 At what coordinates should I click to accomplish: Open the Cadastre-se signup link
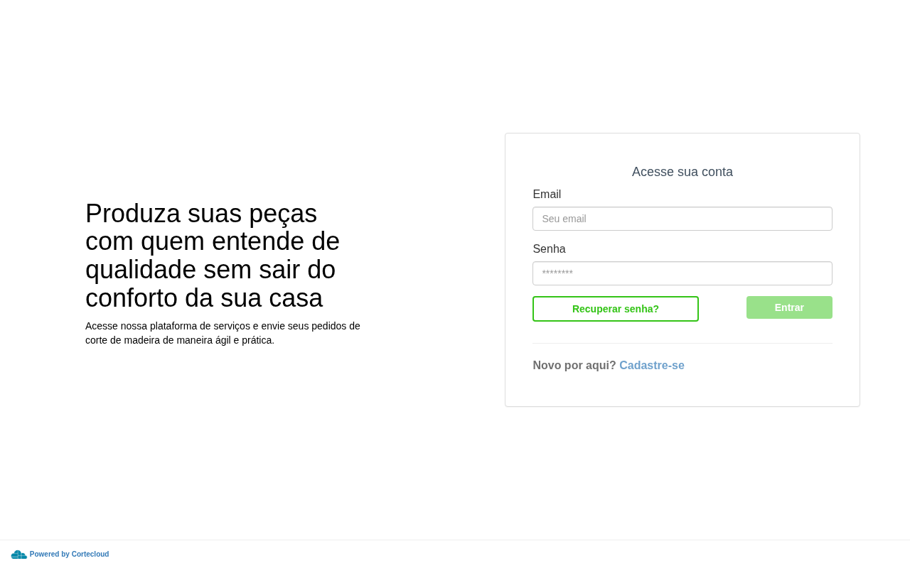pos(652,366)
